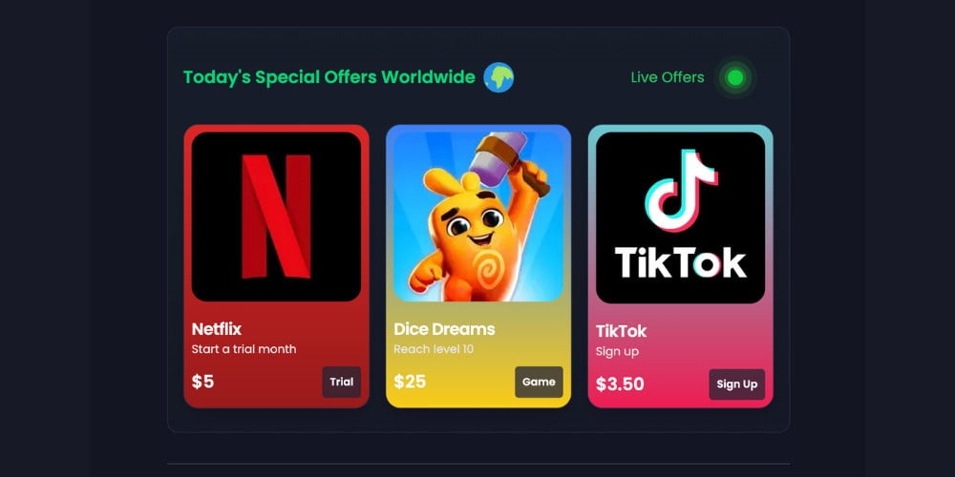
Task: Click the green Live Offers indicator dot
Action: (x=735, y=78)
